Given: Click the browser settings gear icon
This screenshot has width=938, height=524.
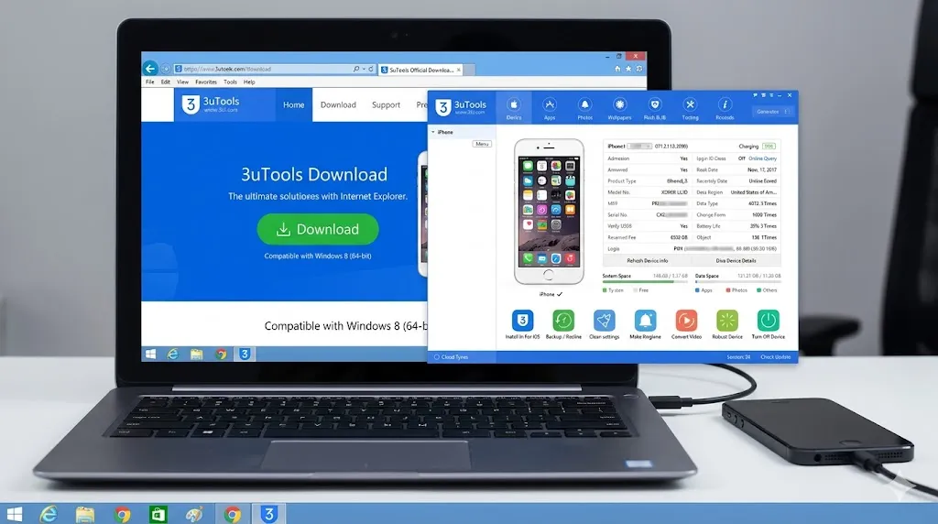Looking at the screenshot, I should [638, 69].
